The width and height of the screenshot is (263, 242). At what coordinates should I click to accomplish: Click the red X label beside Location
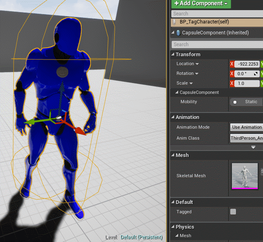[x=232, y=64]
